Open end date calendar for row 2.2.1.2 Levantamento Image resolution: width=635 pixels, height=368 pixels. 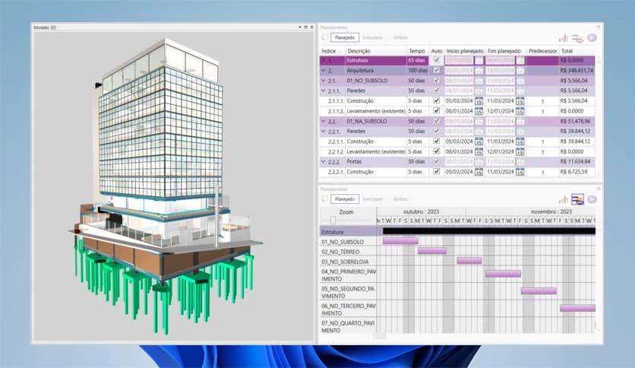pyautogui.click(x=520, y=151)
